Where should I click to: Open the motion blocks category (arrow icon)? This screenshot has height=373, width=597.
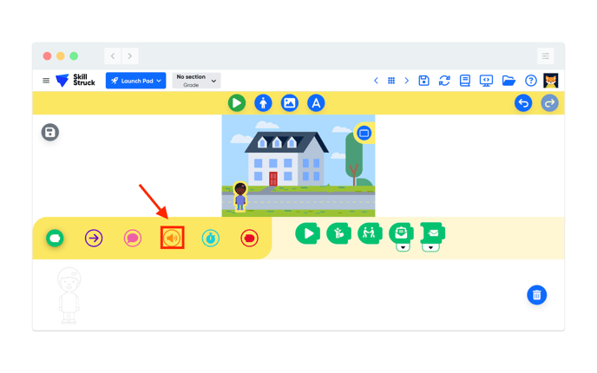[94, 238]
